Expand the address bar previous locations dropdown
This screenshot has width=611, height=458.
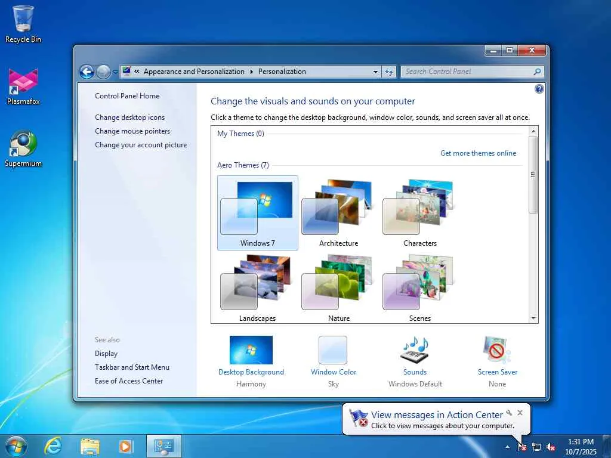tap(375, 72)
